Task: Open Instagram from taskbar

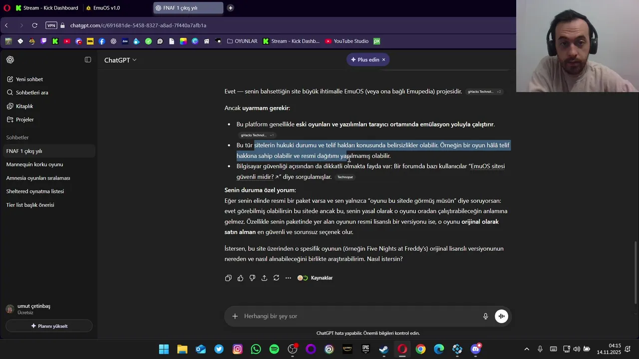Action: [x=238, y=349]
